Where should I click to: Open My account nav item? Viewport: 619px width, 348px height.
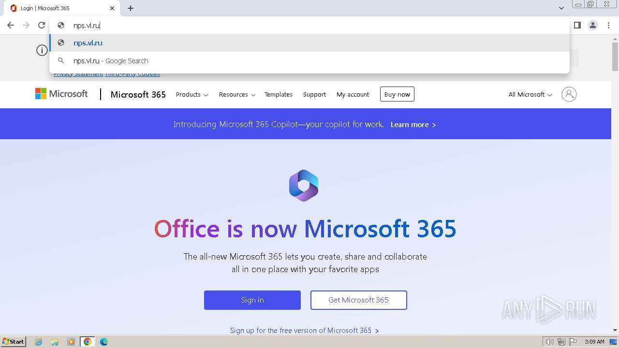point(353,95)
